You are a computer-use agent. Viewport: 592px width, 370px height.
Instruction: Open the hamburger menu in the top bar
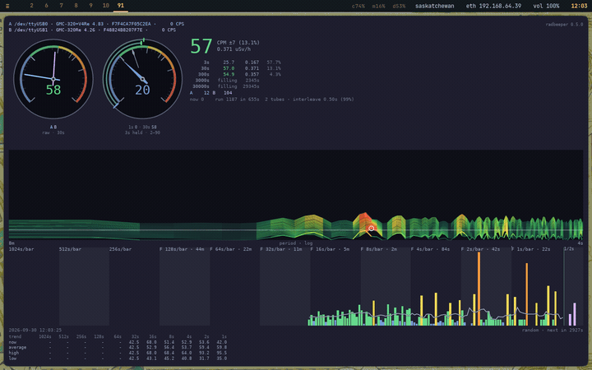[x=7, y=6]
